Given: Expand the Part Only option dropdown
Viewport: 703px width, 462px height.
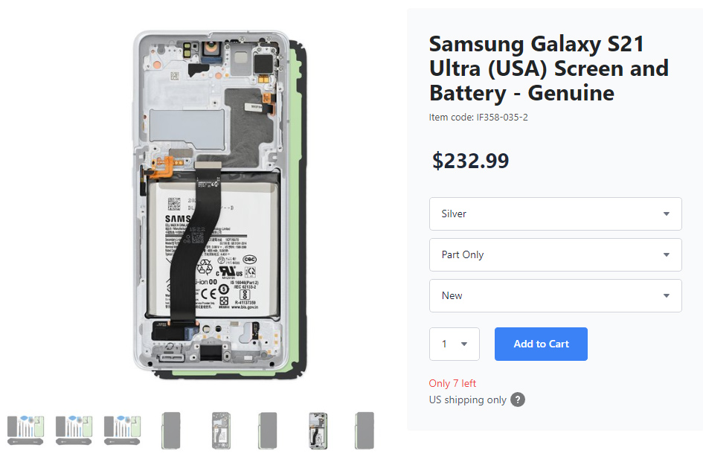Looking at the screenshot, I should point(555,254).
